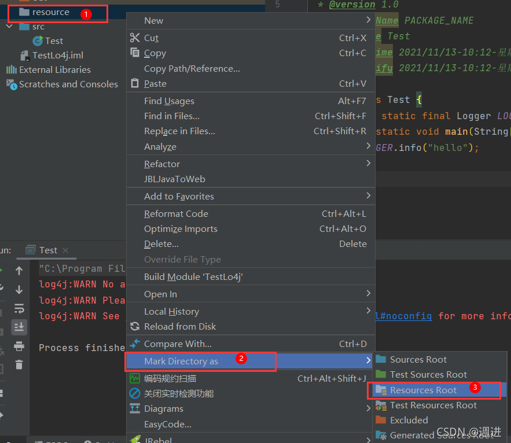Click the down arrow in Run panel
The image size is (511, 443).
click(19, 290)
